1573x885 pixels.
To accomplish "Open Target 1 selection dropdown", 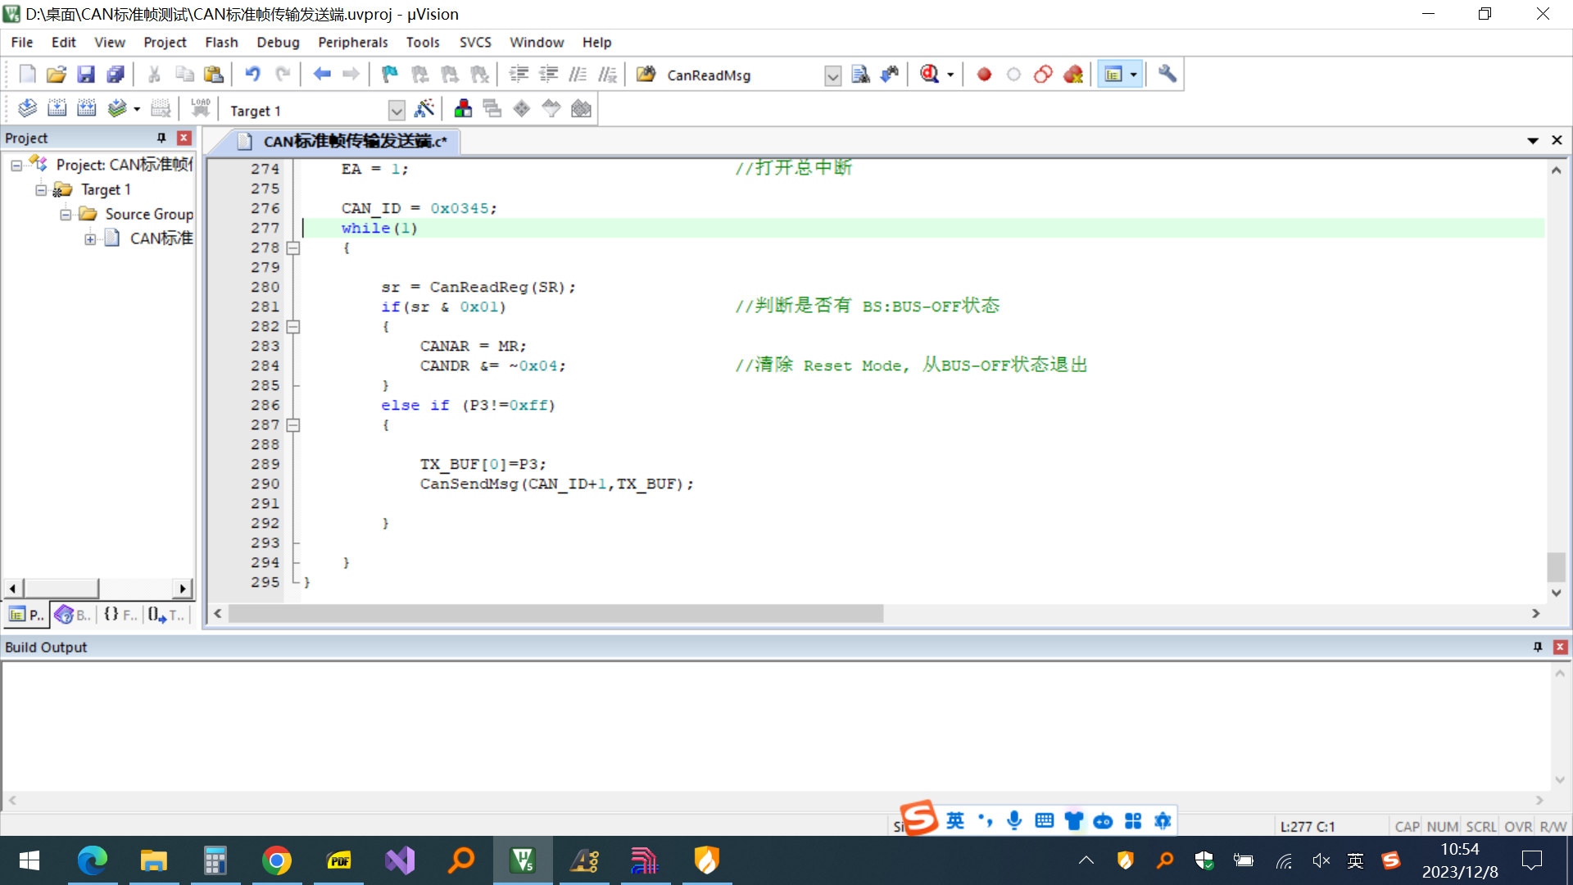I will [x=397, y=111].
